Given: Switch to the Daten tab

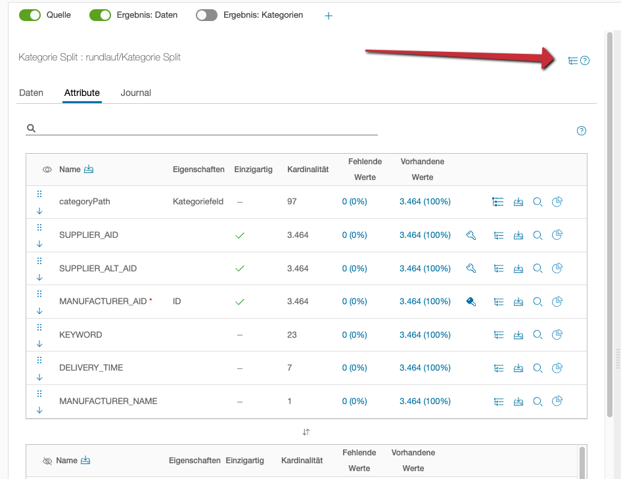Looking at the screenshot, I should (x=31, y=93).
